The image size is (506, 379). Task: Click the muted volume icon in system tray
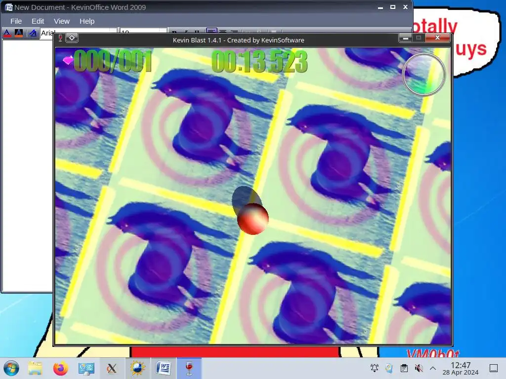419,368
